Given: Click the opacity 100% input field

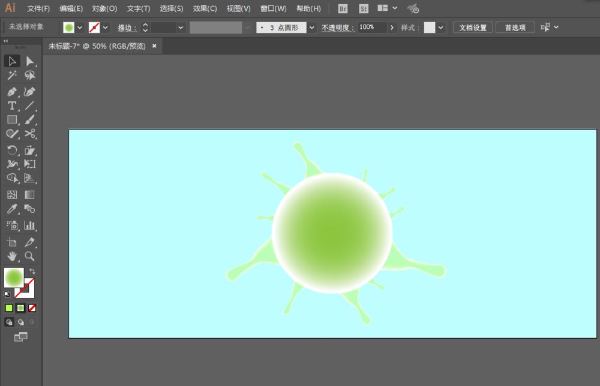Looking at the screenshot, I should [372, 28].
